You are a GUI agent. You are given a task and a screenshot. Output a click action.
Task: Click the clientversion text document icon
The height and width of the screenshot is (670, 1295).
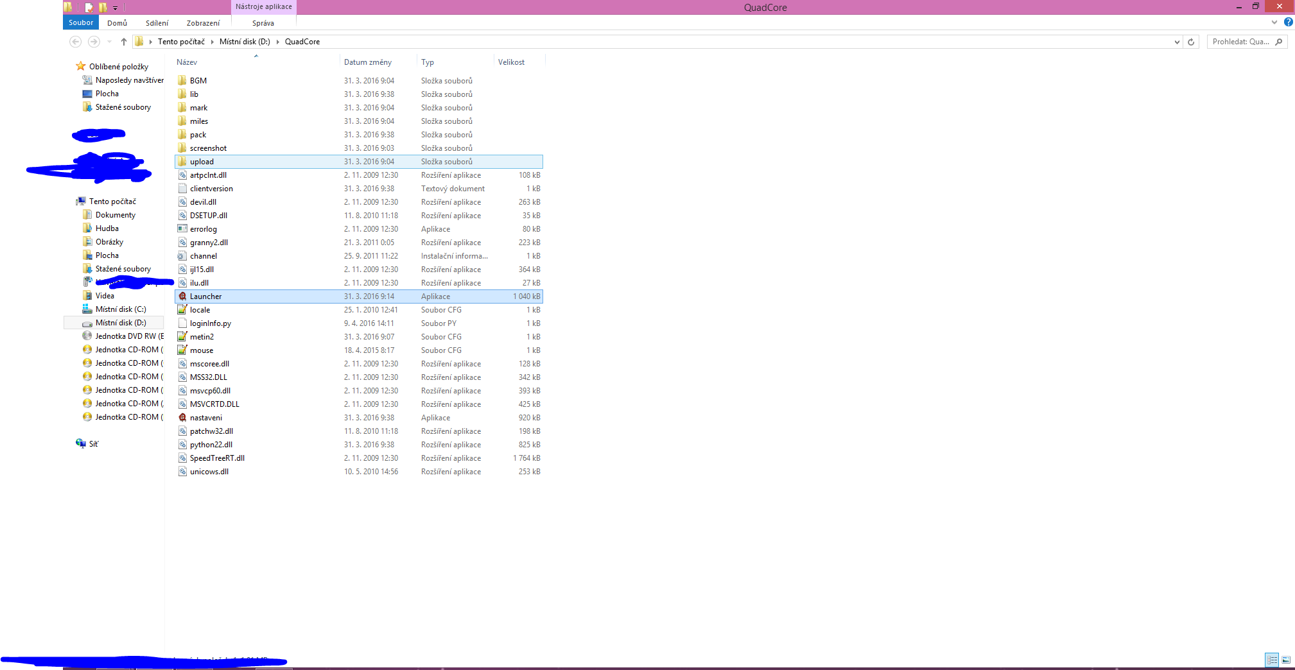[182, 189]
